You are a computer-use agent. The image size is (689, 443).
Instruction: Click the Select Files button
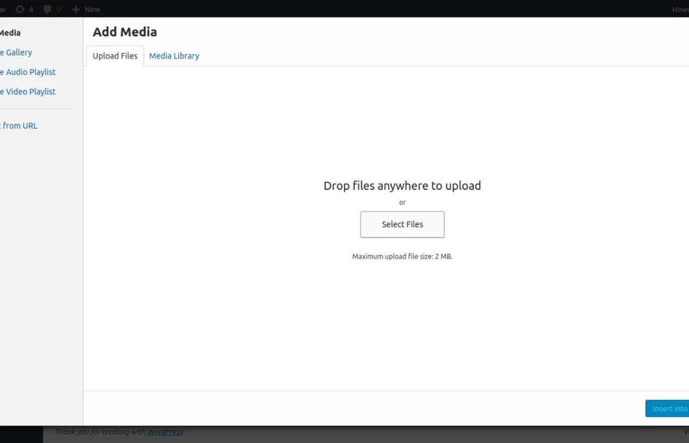point(402,224)
